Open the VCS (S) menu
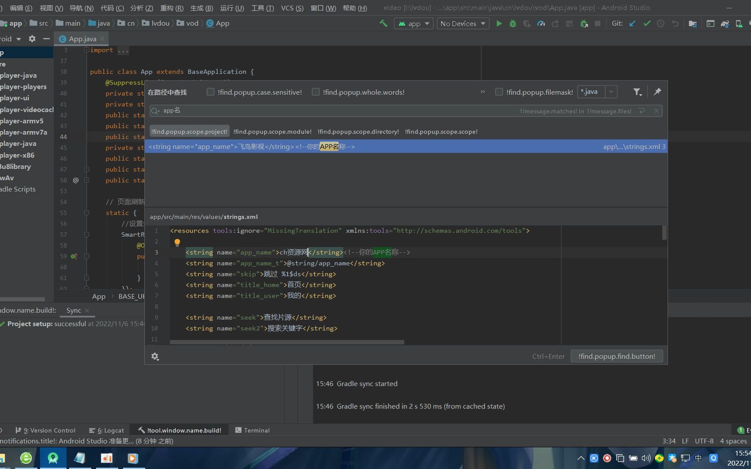 [292, 8]
